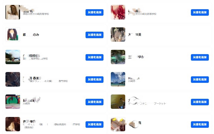Add friend for the プーケット entry
Viewport: 214px width, 134px height.
click(x=200, y=102)
